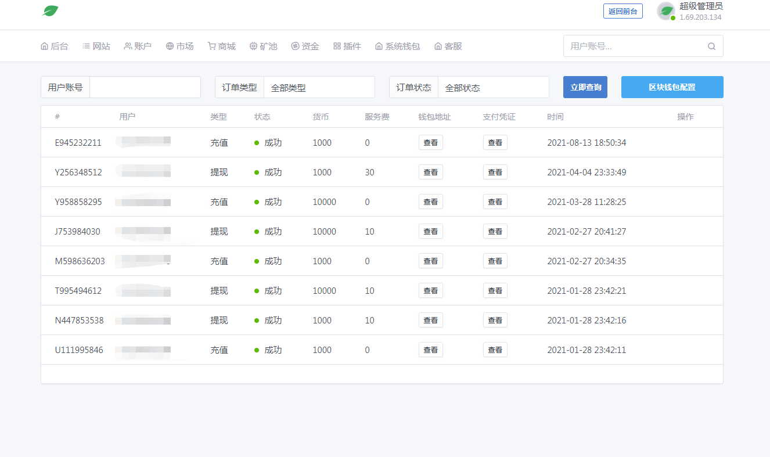This screenshot has height=457, width=770.
Task: View payment proof for order U111995846
Action: click(x=495, y=350)
